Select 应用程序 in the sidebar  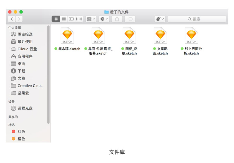pos(22,56)
